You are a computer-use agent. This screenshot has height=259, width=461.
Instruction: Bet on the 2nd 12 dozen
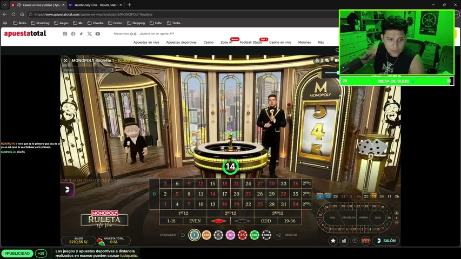coord(230,213)
